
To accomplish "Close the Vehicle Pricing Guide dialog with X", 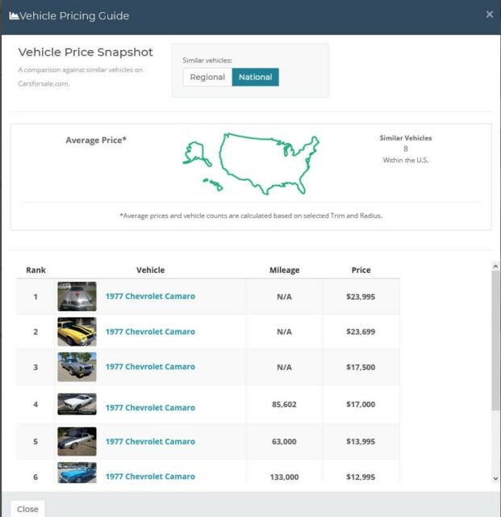I will (490, 15).
